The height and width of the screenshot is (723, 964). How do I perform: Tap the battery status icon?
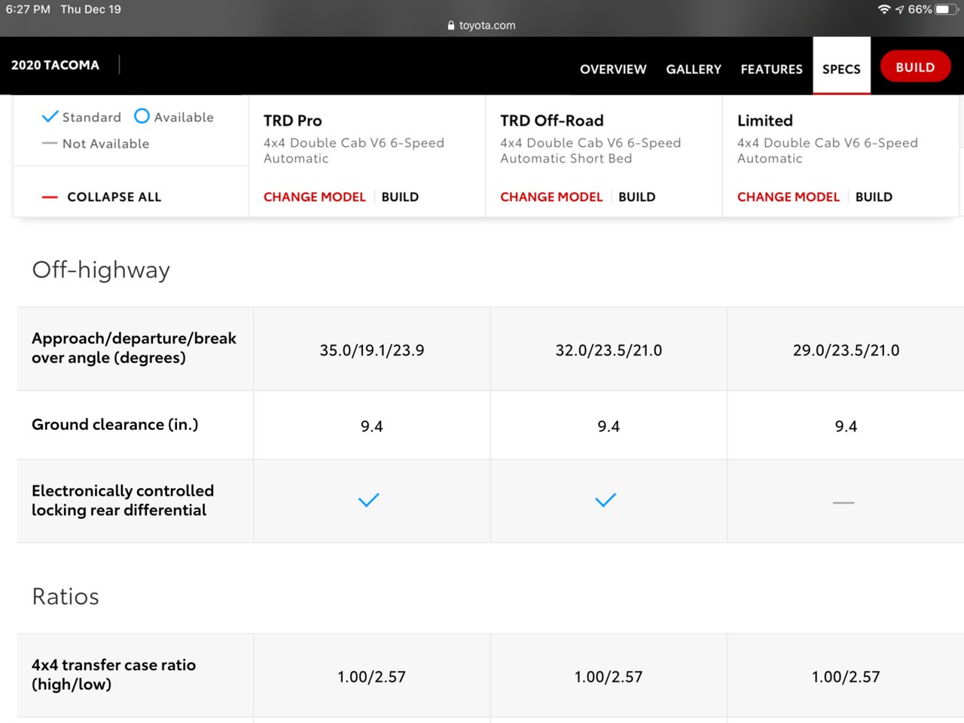coord(947,9)
